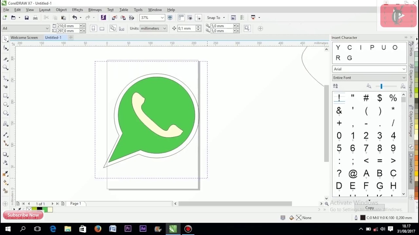The width and height of the screenshot is (419, 235).
Task: Export the drawing using toolbar icon
Action: 123,18
